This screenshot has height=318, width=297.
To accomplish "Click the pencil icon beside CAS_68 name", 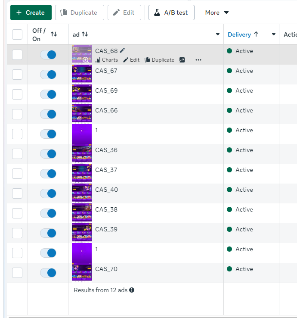I will (x=122, y=50).
